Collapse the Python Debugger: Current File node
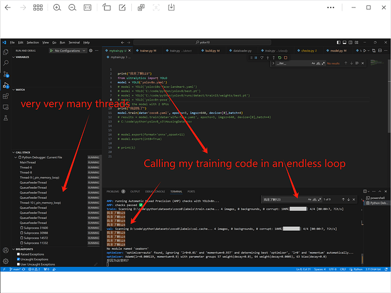The image size is (391, 293). 15,158
